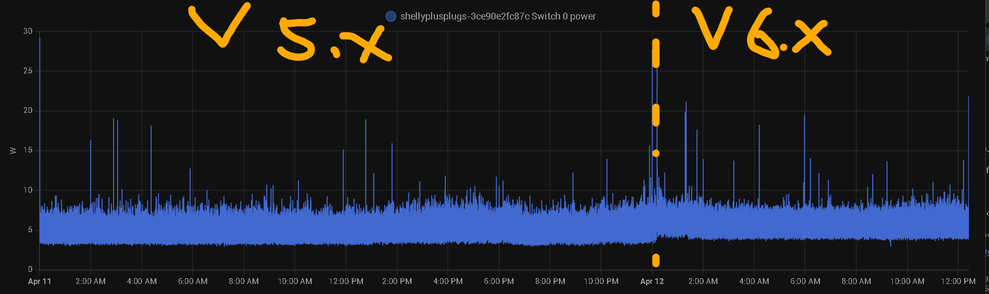989x294 pixels.
Task: Click the 6:00 AM label after Apr 12
Action: click(805, 281)
